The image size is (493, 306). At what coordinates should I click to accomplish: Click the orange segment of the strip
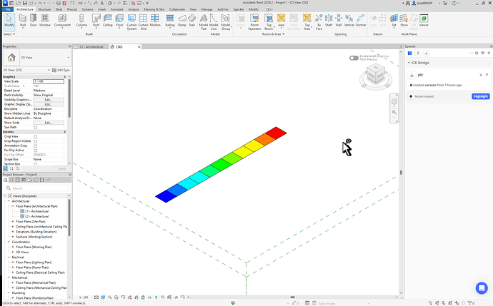265,139
